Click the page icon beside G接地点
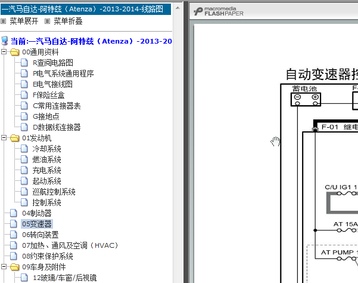Viewport: 358px width, 283px height. click(24, 116)
